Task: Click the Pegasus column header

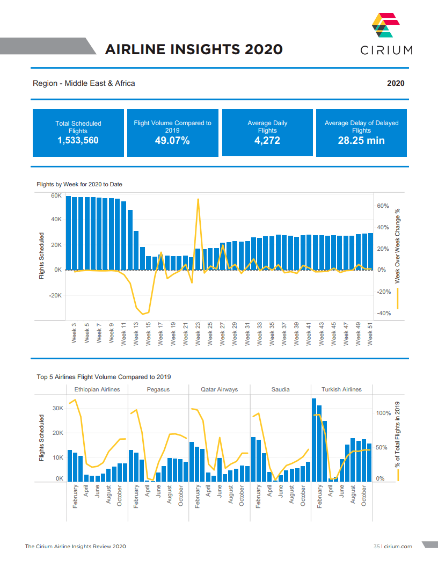Action: click(158, 389)
